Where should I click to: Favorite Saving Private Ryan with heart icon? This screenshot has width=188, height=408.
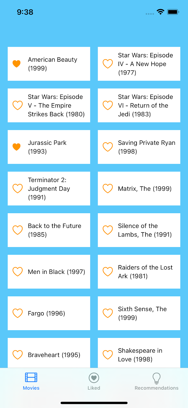[x=108, y=147]
